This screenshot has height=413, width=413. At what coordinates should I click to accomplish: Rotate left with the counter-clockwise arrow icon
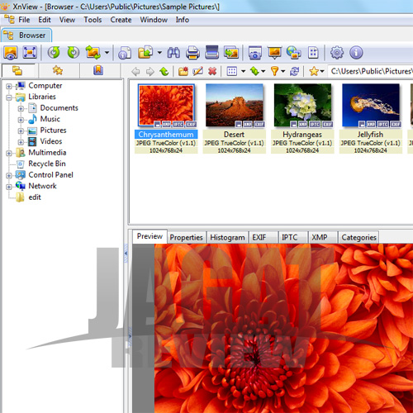click(x=54, y=52)
